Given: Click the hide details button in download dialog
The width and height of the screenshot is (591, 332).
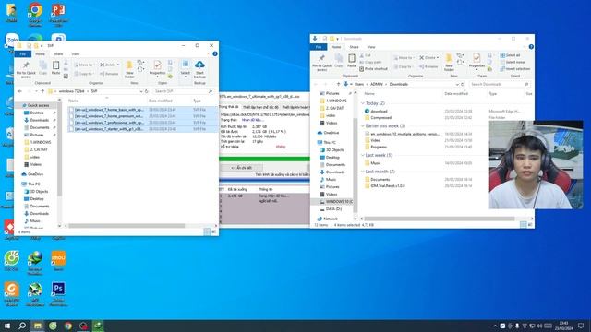Looking at the screenshot, I should pyautogui.click(x=242, y=168).
